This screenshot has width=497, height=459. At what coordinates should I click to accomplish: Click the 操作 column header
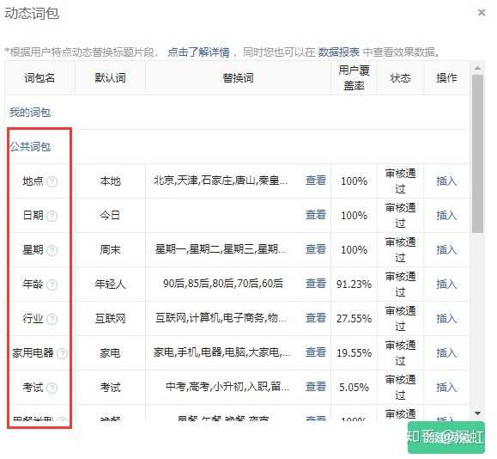(x=446, y=77)
